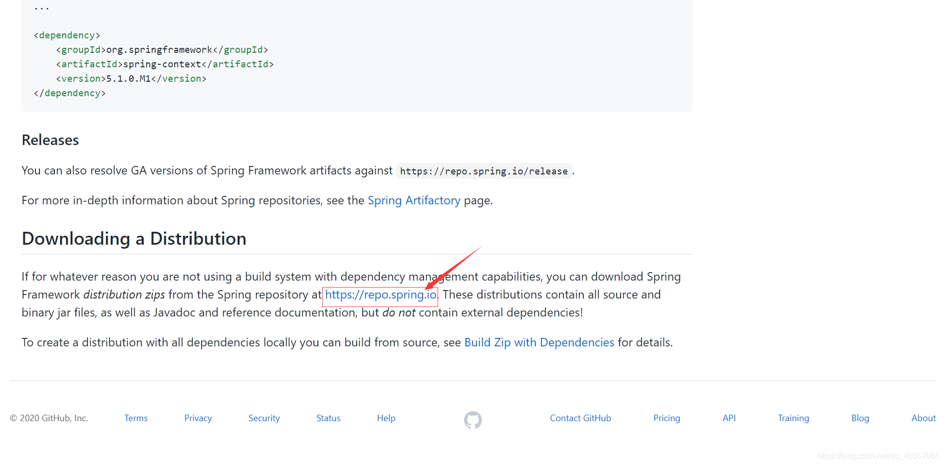Click the closing </dependency> tag line
944x465 pixels.
[x=70, y=93]
